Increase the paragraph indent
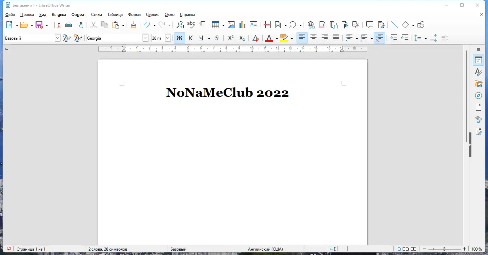The image size is (488, 255). tap(393, 38)
